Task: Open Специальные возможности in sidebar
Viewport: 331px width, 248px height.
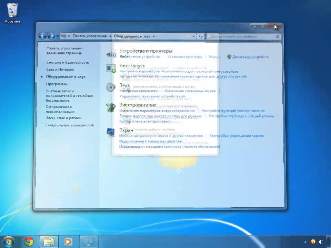Action: [x=70, y=125]
